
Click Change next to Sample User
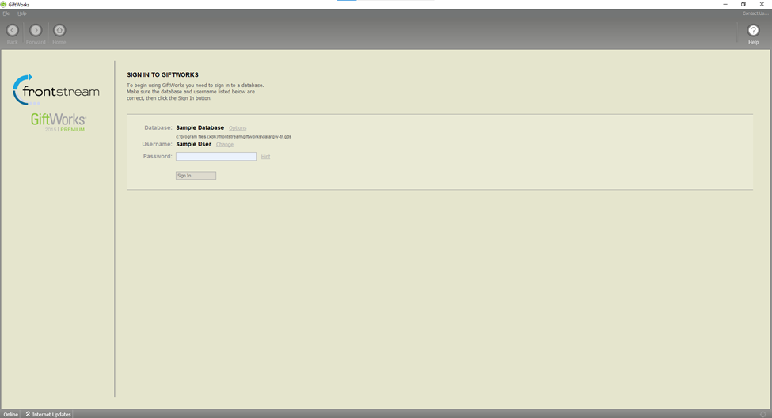point(225,145)
